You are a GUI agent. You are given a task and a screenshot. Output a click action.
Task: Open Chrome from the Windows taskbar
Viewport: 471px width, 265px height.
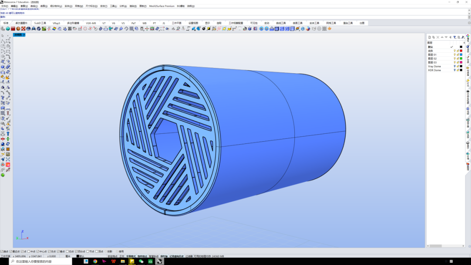click(x=95, y=262)
